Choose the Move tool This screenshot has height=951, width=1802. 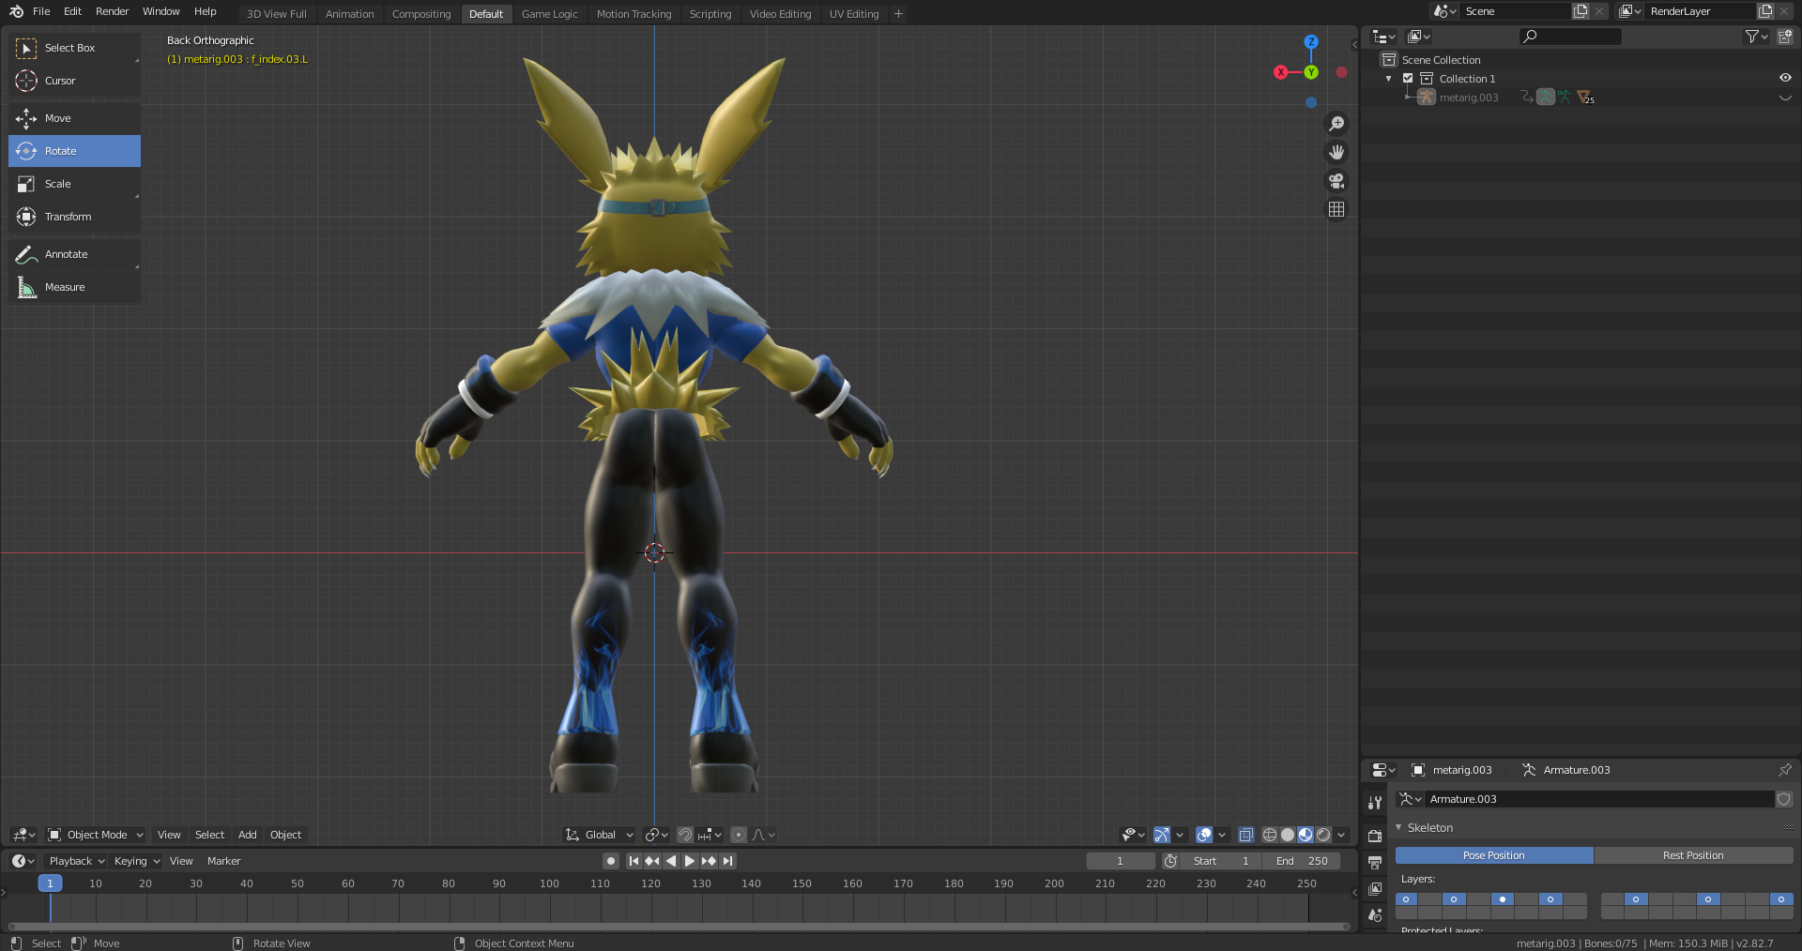coord(74,118)
